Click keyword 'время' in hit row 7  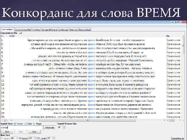(x=91, y=64)
